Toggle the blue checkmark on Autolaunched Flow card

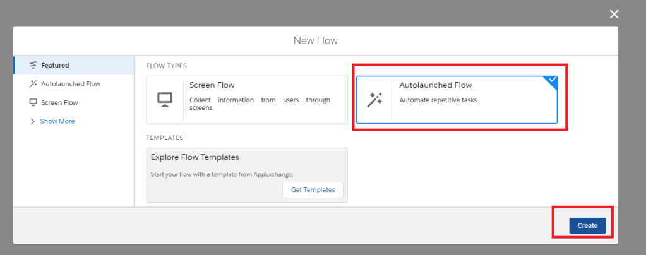coord(553,81)
